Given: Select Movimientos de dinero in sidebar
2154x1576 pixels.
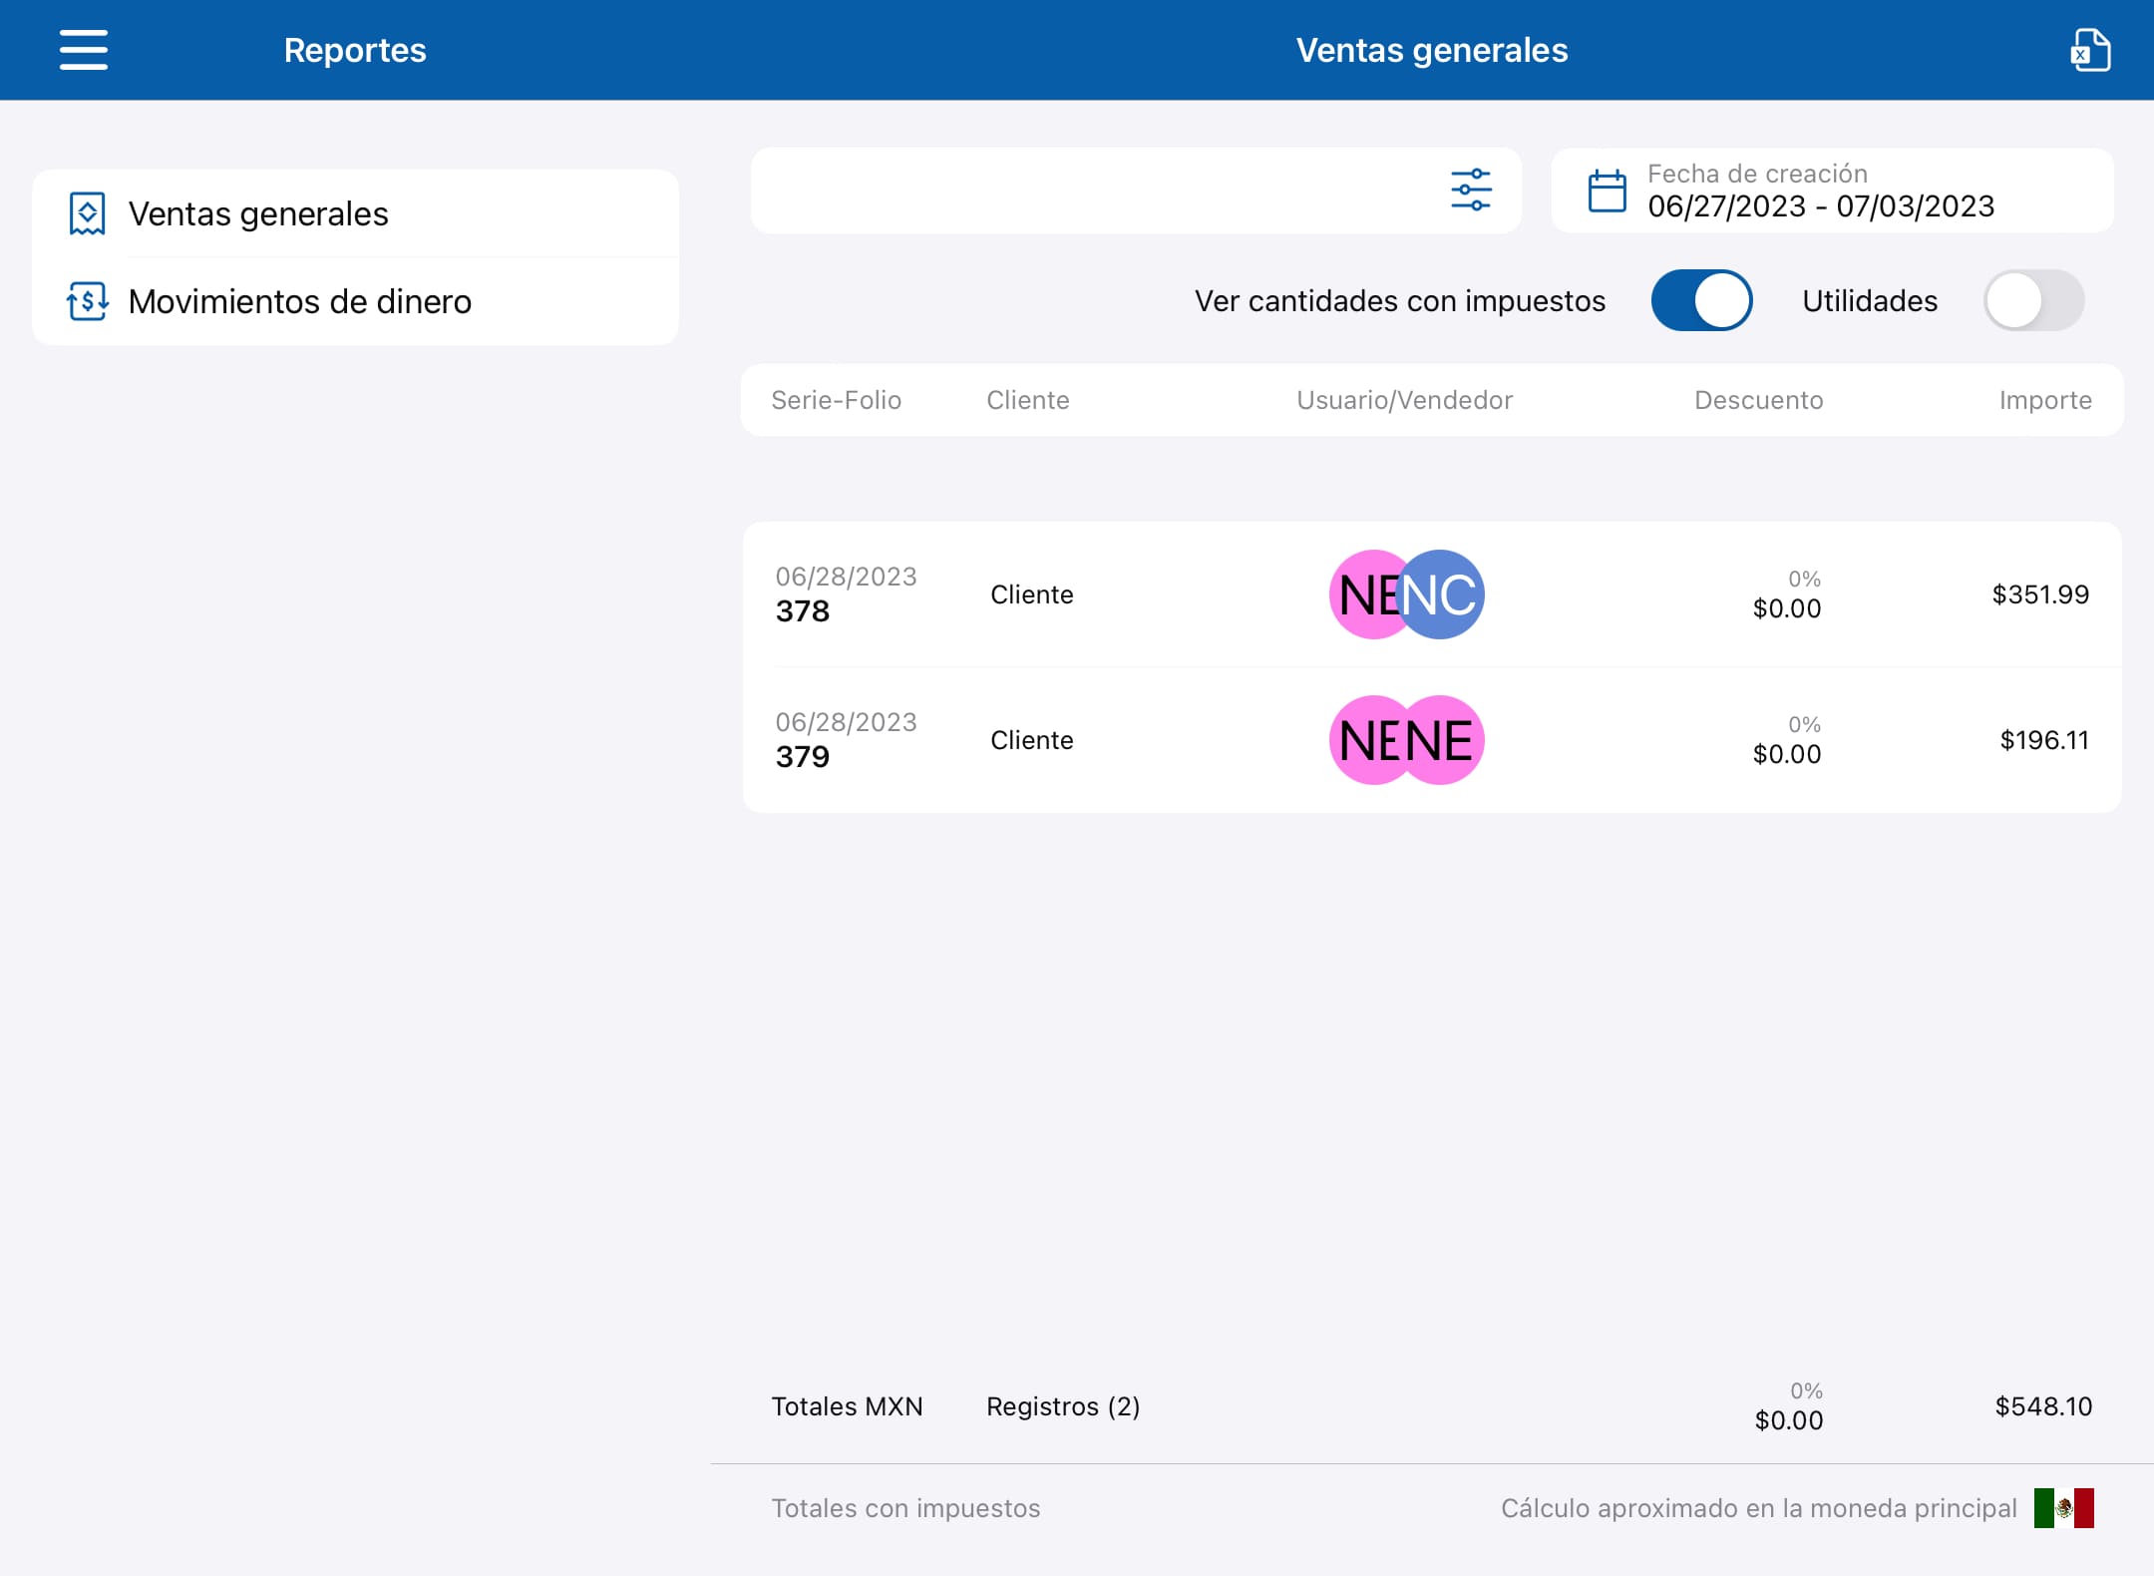Looking at the screenshot, I should (x=355, y=301).
